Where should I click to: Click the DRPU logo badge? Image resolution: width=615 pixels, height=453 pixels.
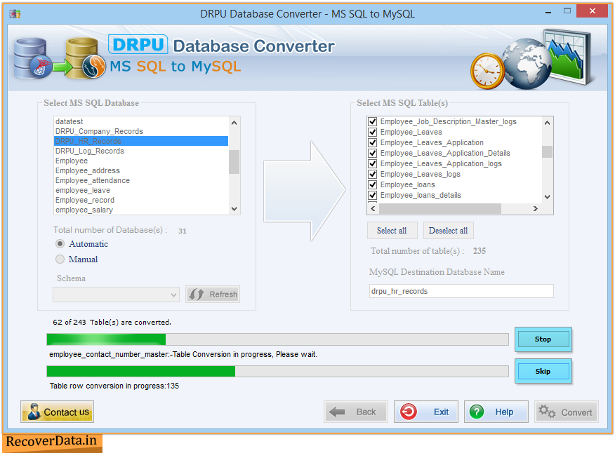138,44
